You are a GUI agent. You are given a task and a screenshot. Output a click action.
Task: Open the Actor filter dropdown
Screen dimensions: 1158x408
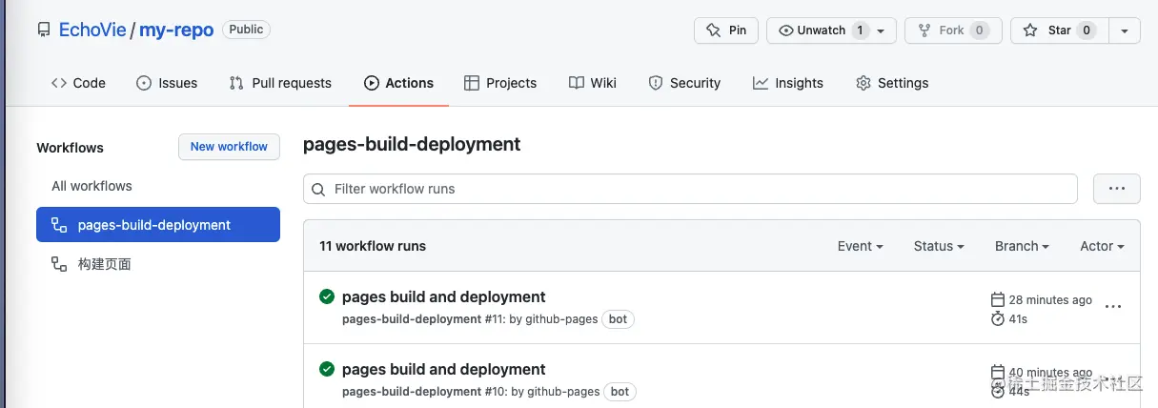click(x=1102, y=246)
